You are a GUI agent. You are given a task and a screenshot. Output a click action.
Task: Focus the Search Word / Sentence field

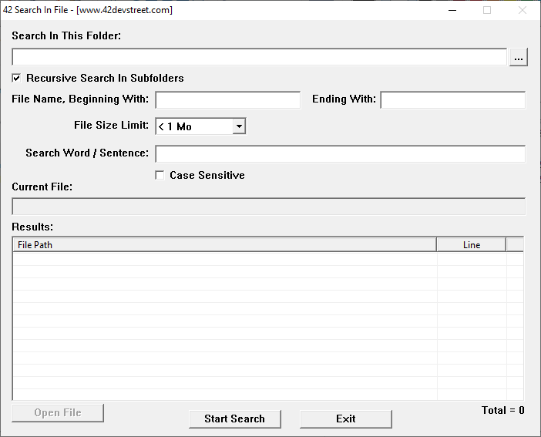coord(340,154)
